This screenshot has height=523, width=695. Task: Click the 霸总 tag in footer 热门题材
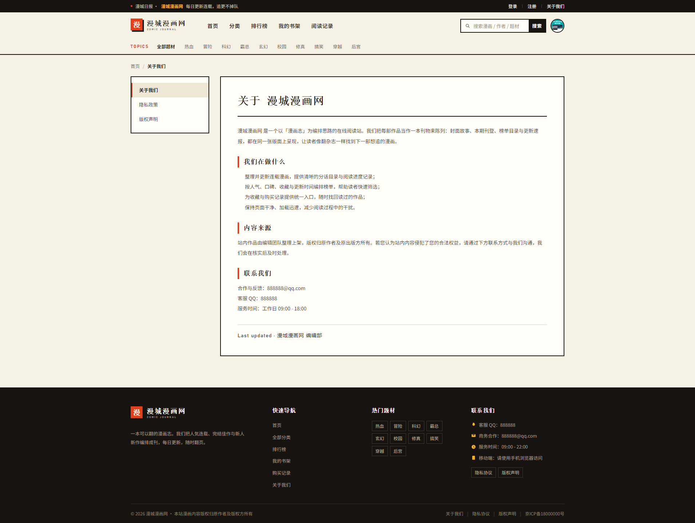point(434,426)
